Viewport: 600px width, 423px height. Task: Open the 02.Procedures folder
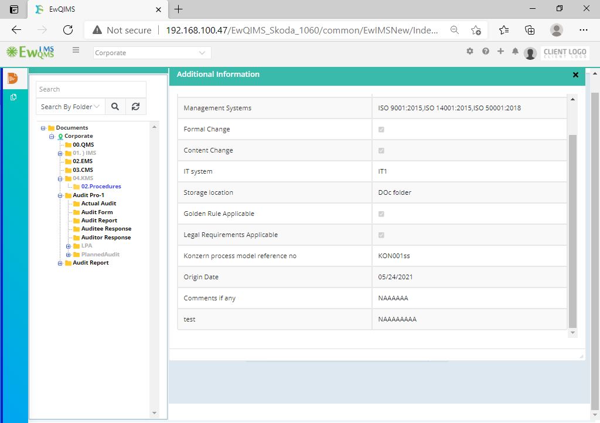(x=101, y=186)
